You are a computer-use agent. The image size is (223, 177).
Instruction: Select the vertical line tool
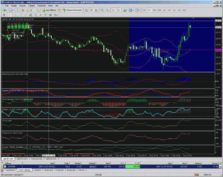tap(15, 15)
